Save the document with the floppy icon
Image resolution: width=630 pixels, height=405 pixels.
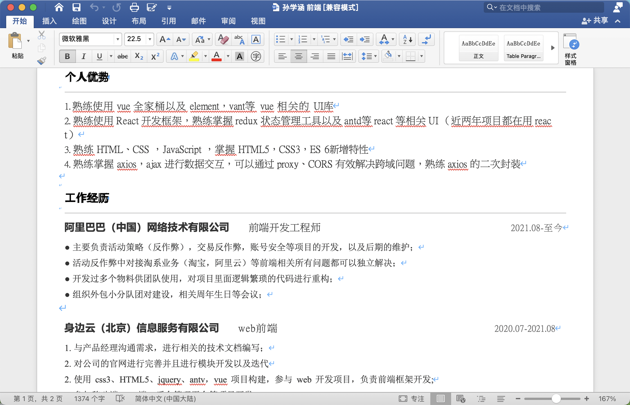coord(76,7)
